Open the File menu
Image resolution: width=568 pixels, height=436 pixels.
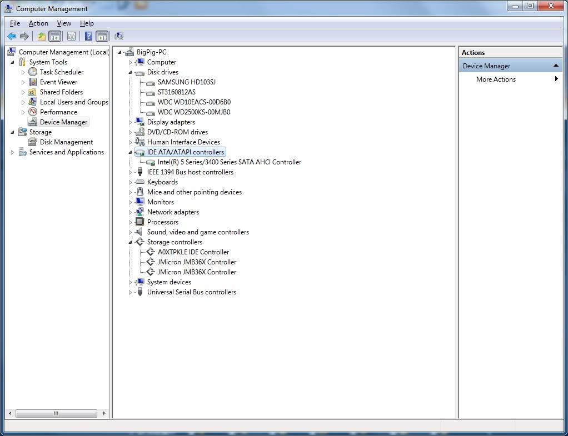15,23
